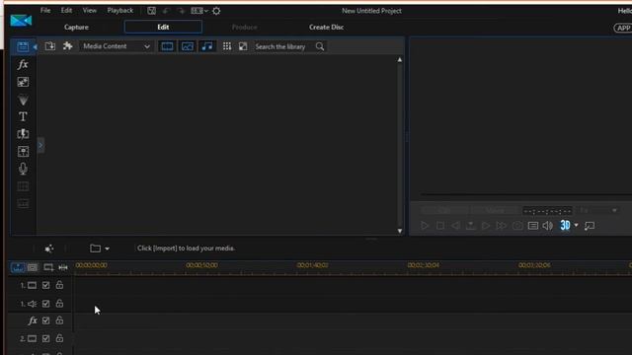This screenshot has height=355, width=632.
Task: Toggle the 3D preview mode
Action: [565, 226]
